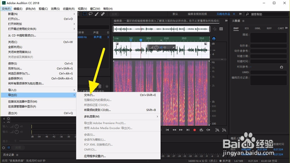Open the 历史记录 panel menu icon
The height and width of the screenshot is (163, 290).
coord(17,155)
